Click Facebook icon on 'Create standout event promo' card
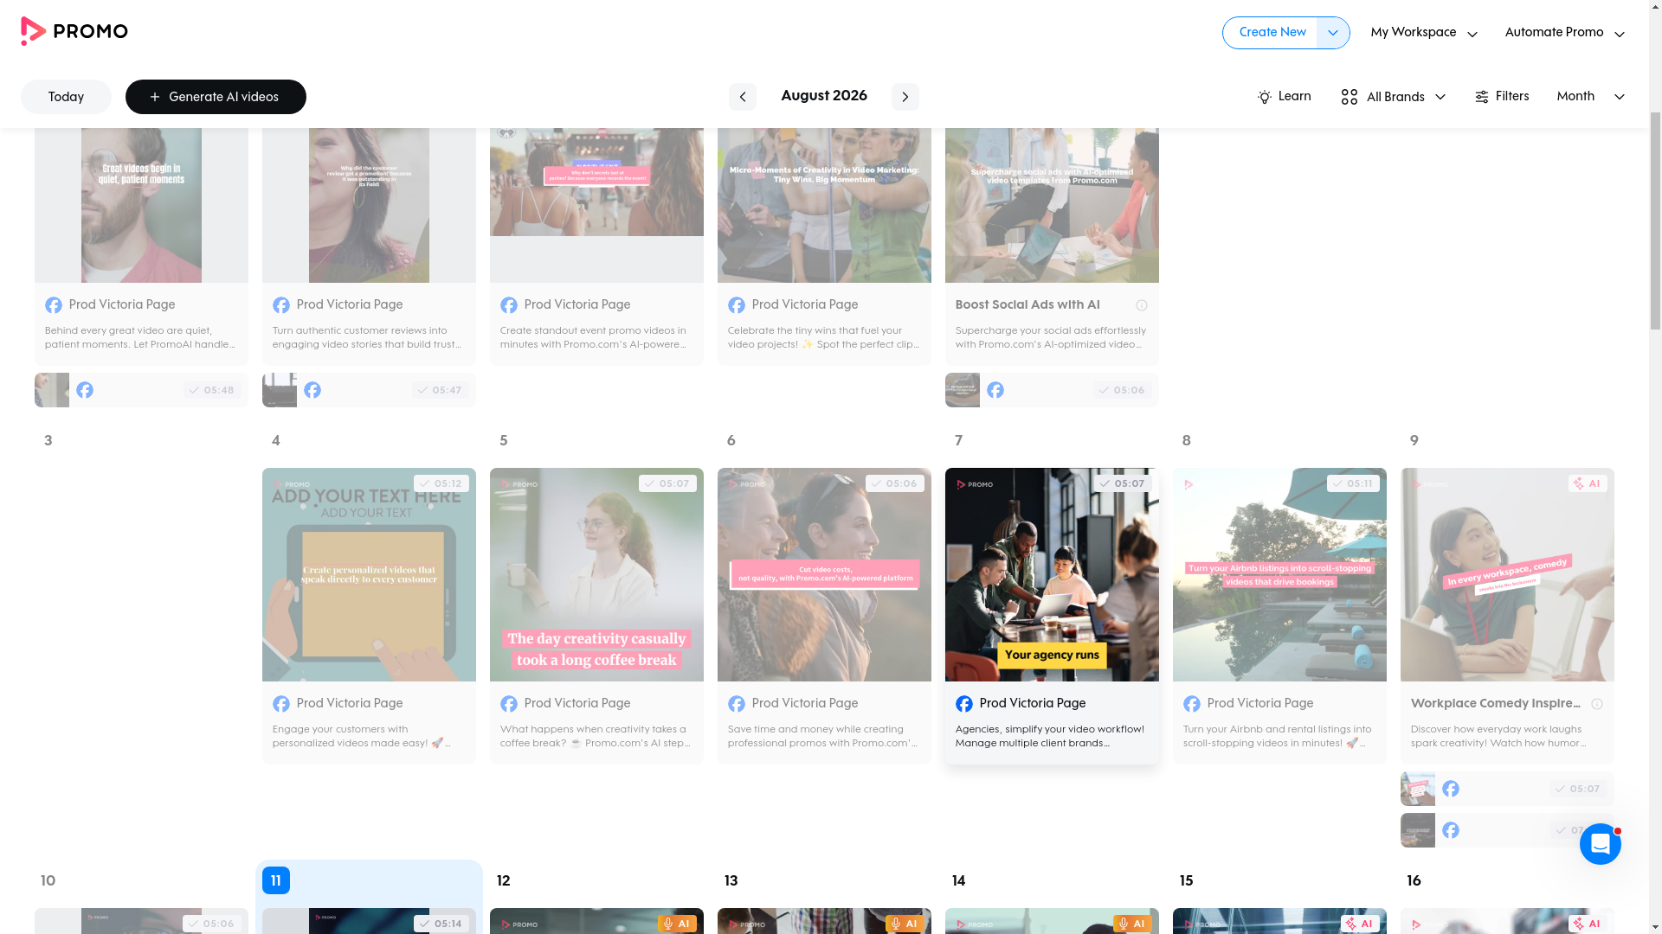 (x=509, y=305)
